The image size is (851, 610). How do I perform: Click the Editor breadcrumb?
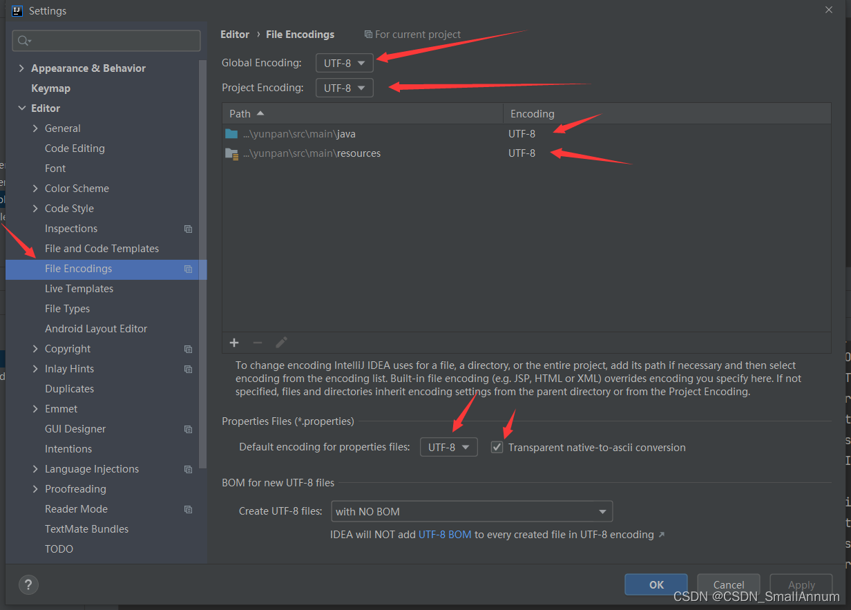235,34
